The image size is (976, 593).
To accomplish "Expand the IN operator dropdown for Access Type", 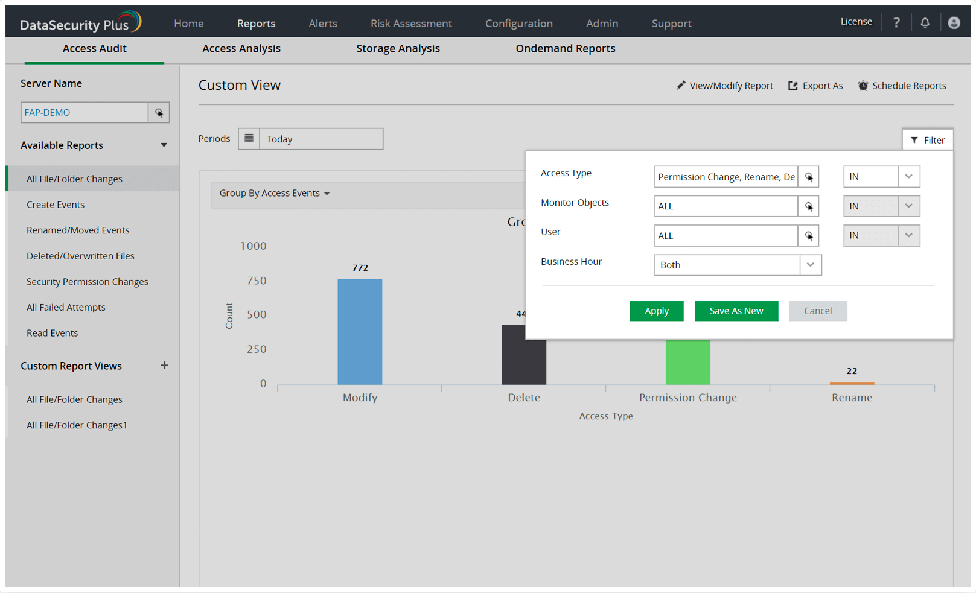I will (908, 176).
